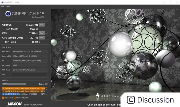Toggle the OpenGL test checkmark

click(46, 25)
